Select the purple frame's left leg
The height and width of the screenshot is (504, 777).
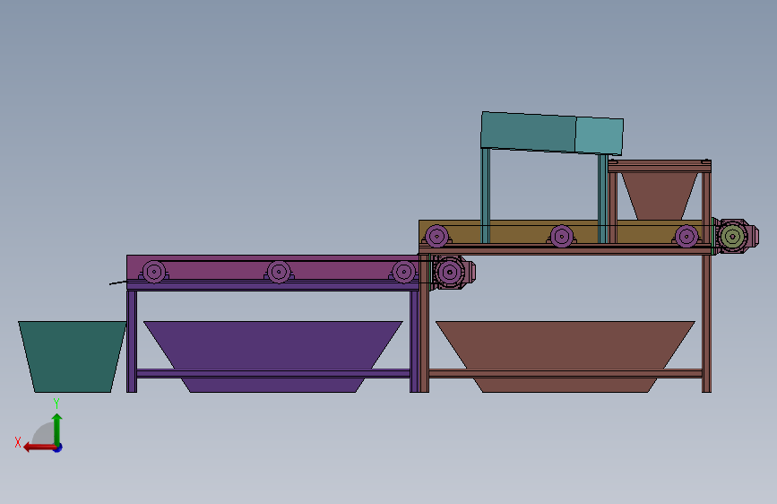click(x=132, y=342)
